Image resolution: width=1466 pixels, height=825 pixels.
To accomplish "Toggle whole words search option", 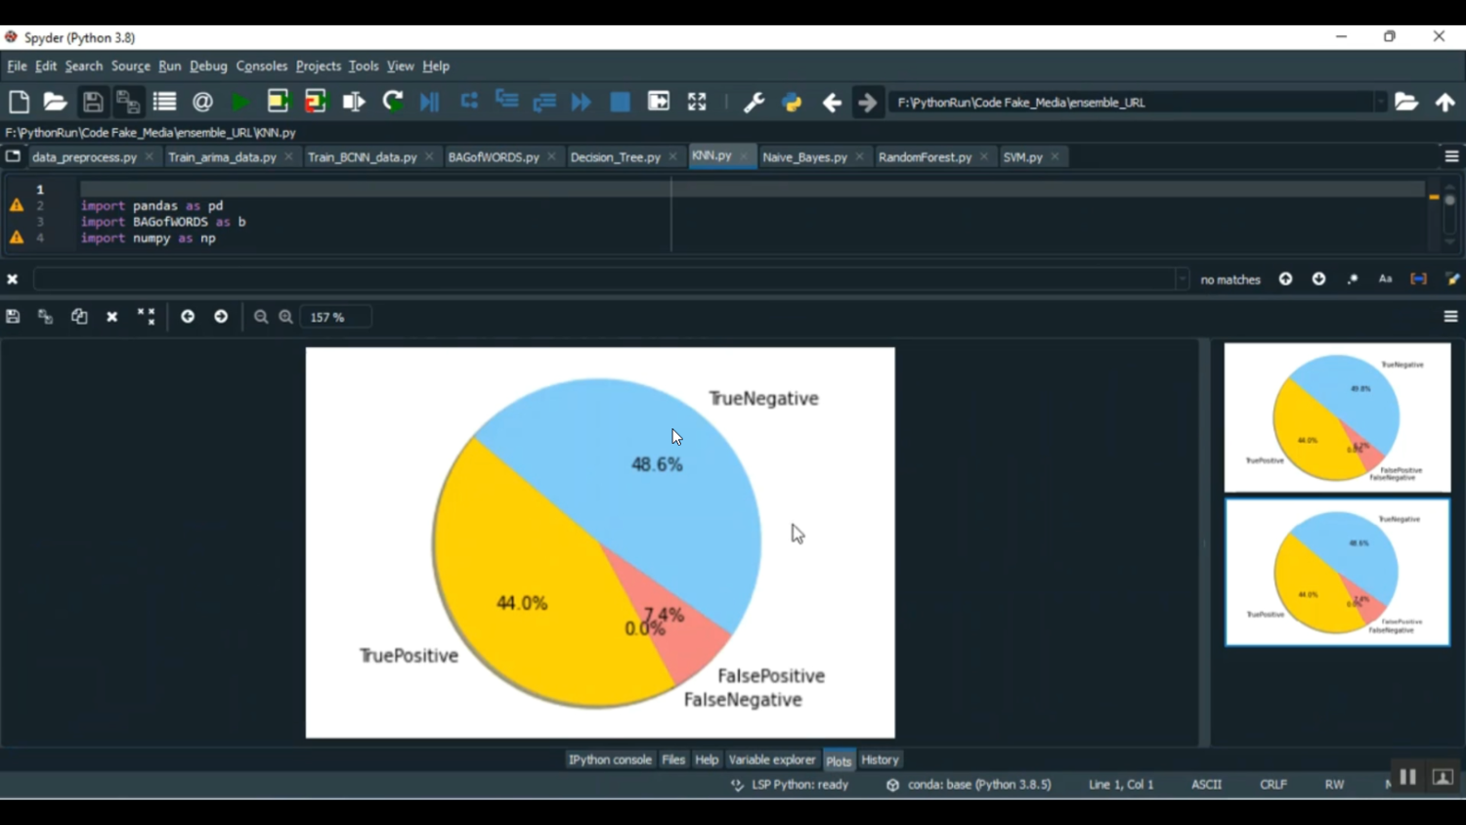I will pyautogui.click(x=1418, y=280).
